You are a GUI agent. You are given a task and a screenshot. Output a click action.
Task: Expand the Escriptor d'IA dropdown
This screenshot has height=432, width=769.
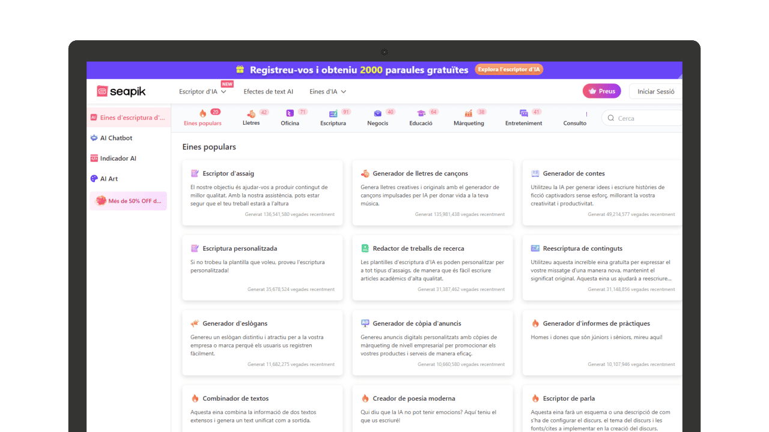[202, 91]
